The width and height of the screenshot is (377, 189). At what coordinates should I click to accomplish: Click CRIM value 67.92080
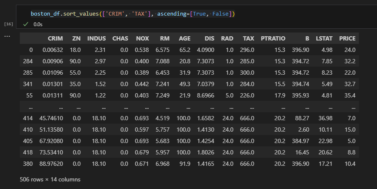coord(51,141)
